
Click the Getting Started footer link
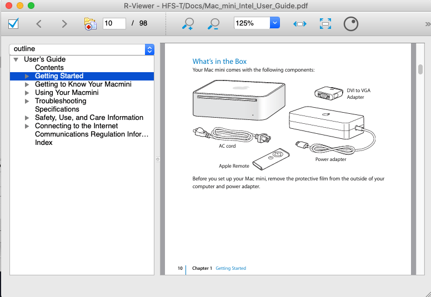[230, 268]
